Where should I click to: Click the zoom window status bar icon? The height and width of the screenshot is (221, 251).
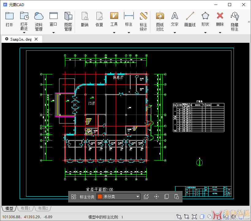(179, 217)
